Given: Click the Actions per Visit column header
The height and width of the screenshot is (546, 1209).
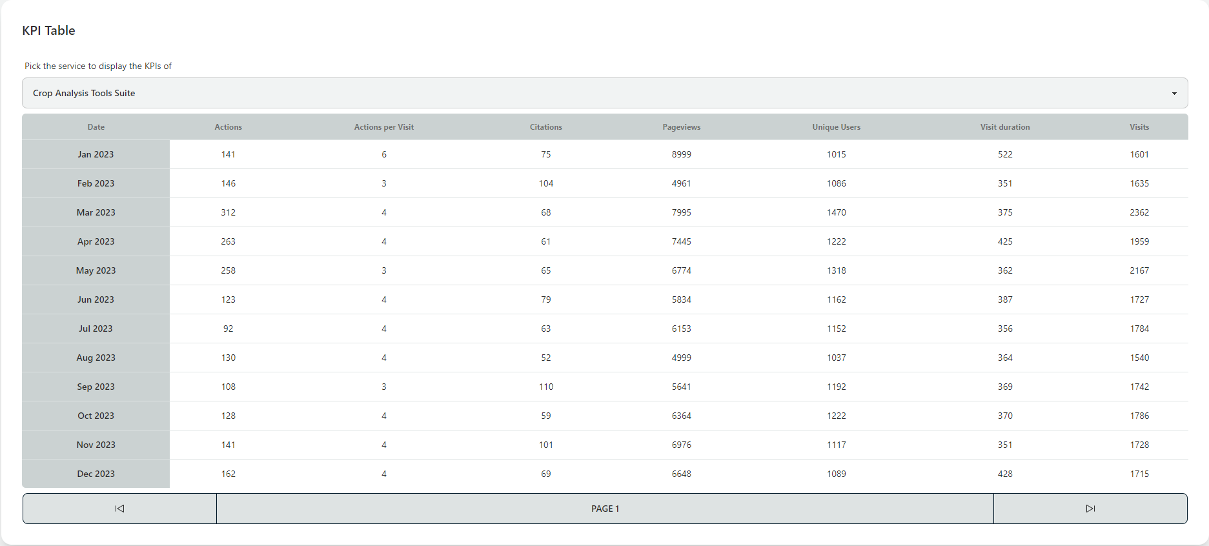Looking at the screenshot, I should point(384,127).
